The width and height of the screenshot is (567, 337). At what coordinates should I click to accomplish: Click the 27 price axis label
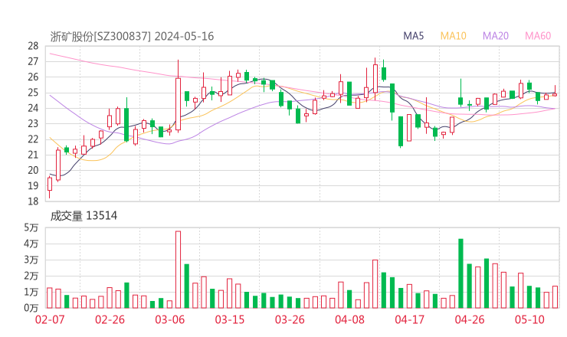tap(33, 61)
